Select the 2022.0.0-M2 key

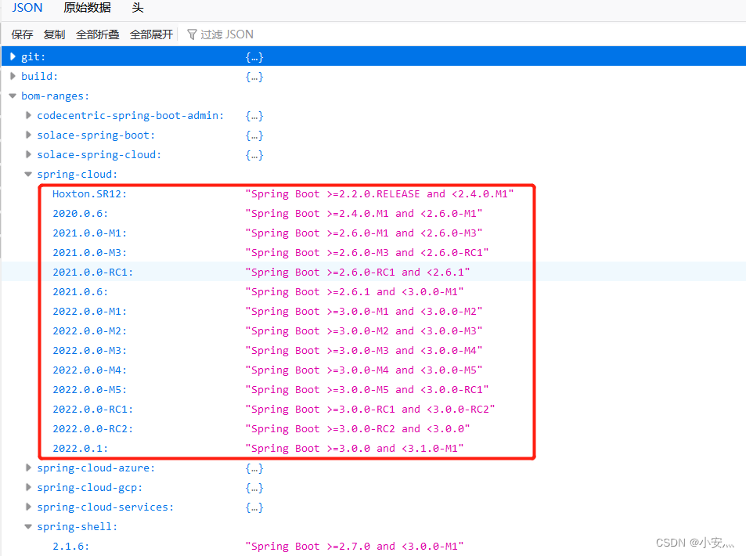point(89,330)
